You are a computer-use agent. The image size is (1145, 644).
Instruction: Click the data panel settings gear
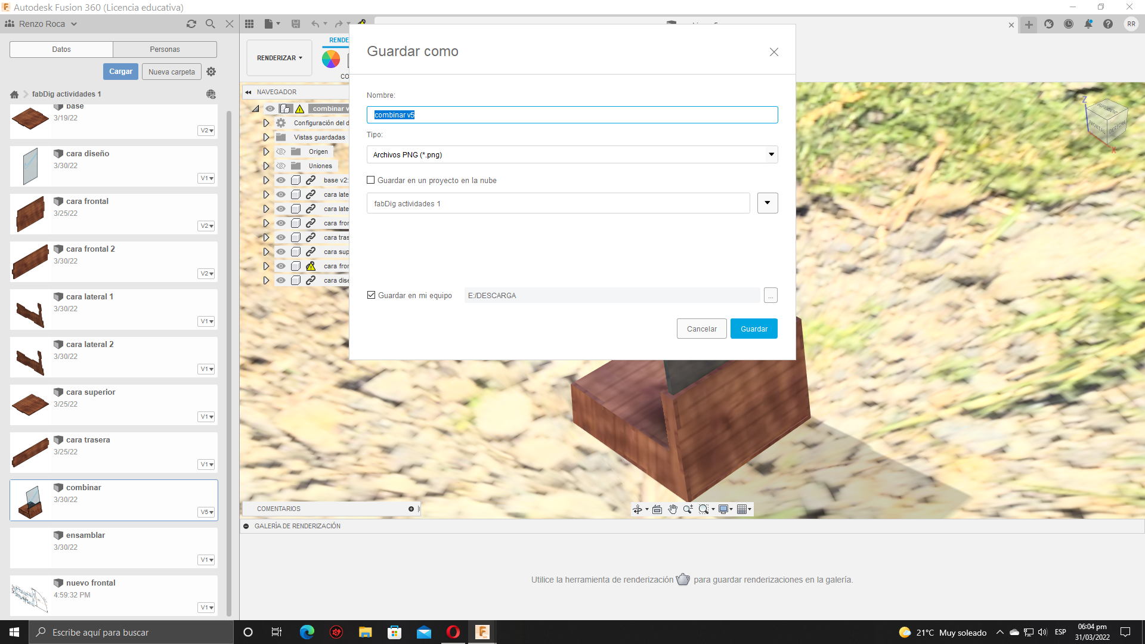tap(211, 72)
